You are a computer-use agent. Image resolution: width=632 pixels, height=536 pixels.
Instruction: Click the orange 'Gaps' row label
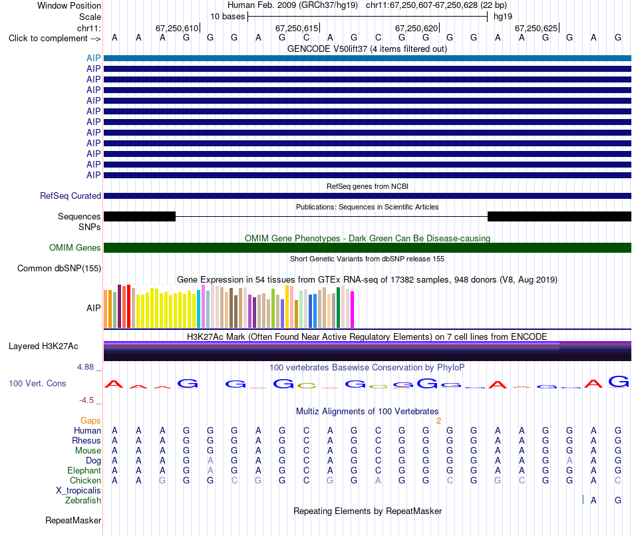90,421
